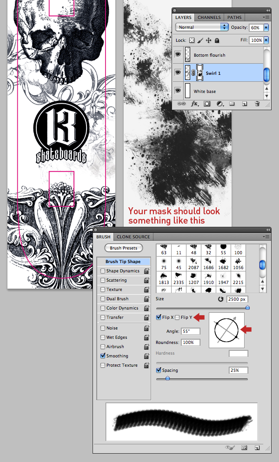
Task: Create a new layer group folder
Action: (232, 104)
